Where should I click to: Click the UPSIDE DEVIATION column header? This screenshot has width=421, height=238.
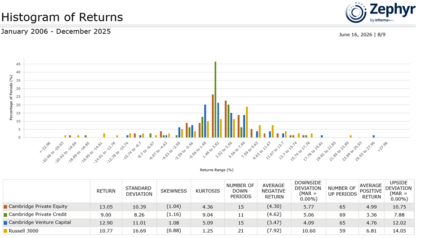tap(399, 191)
